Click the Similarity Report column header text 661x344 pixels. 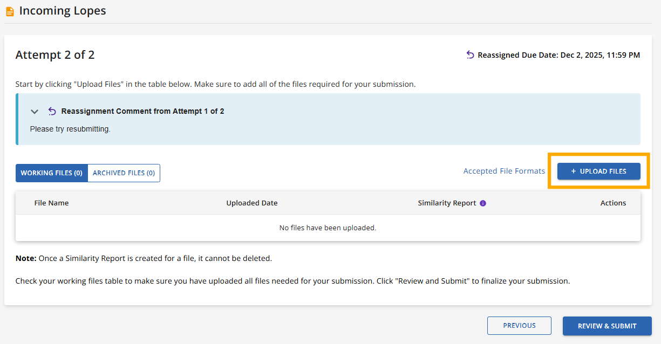[x=447, y=203]
